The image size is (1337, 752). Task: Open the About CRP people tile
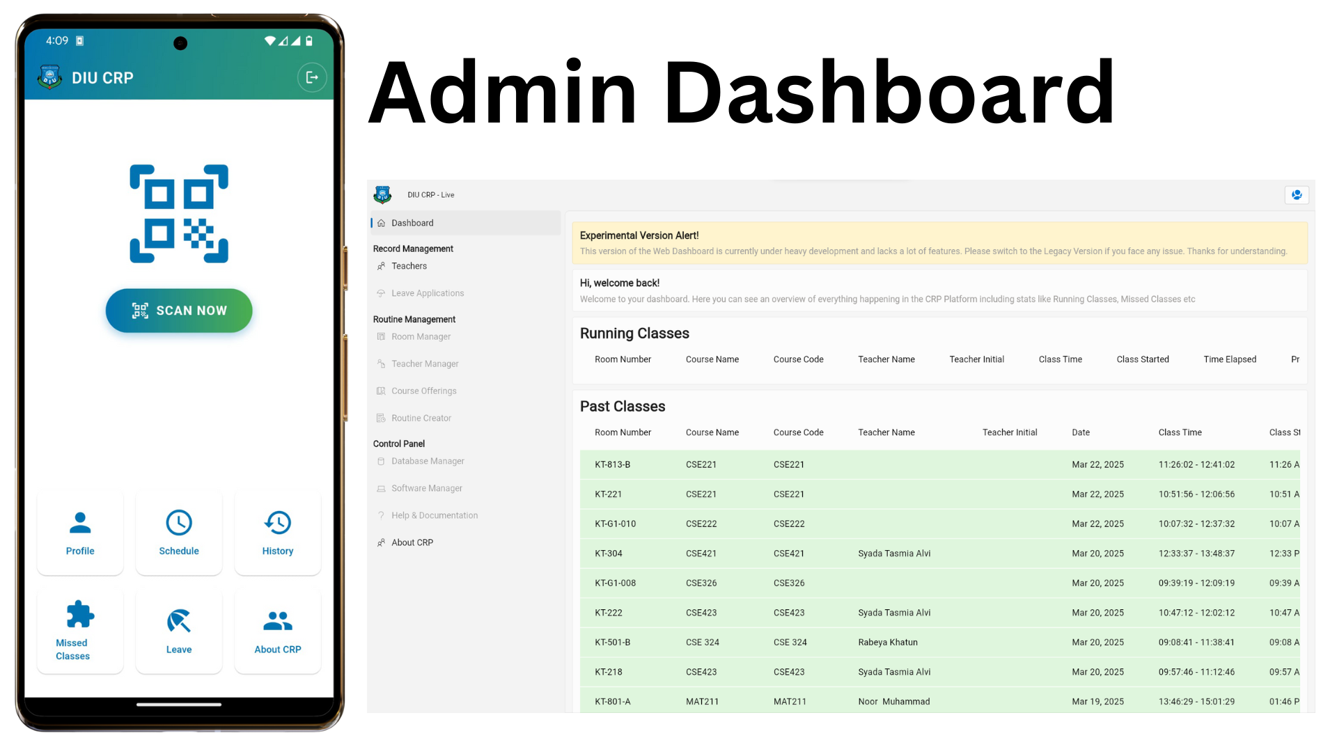pyautogui.click(x=278, y=631)
